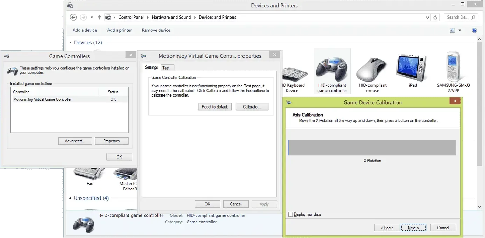Click the address bar location icon
The width and height of the screenshot is (485, 238).
(x=108, y=17)
